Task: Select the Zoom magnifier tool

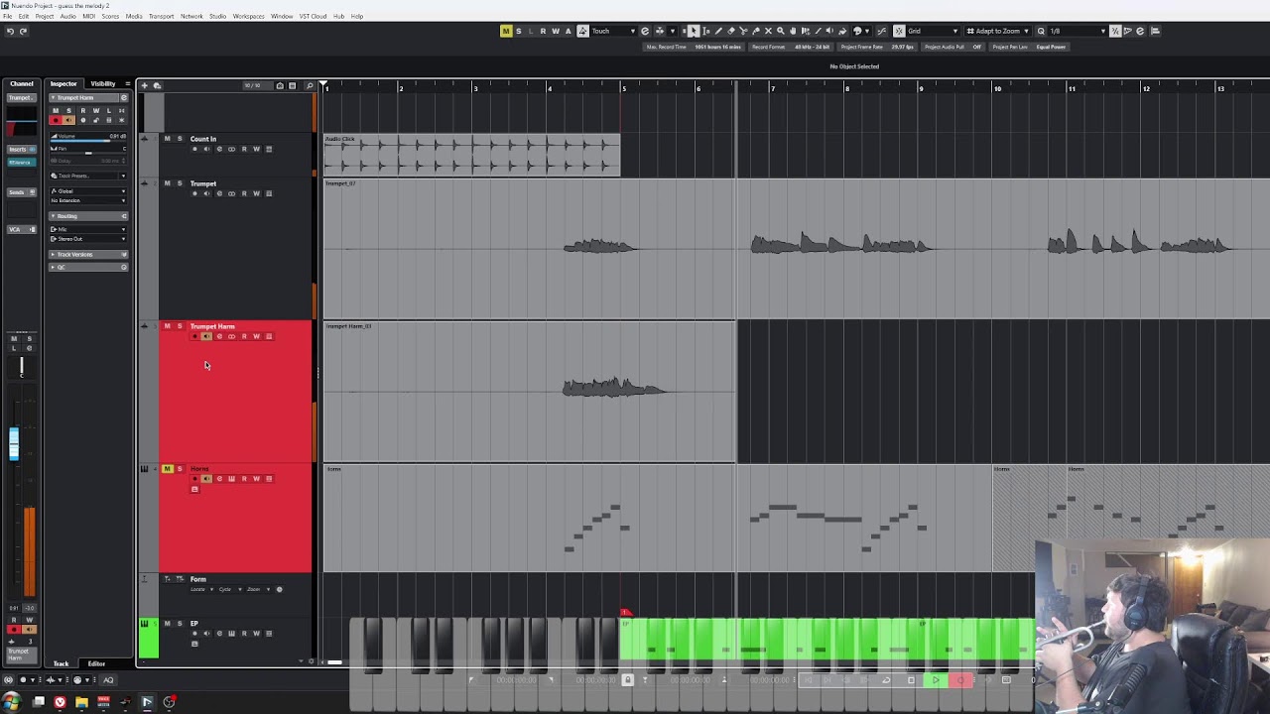Action: (x=780, y=31)
